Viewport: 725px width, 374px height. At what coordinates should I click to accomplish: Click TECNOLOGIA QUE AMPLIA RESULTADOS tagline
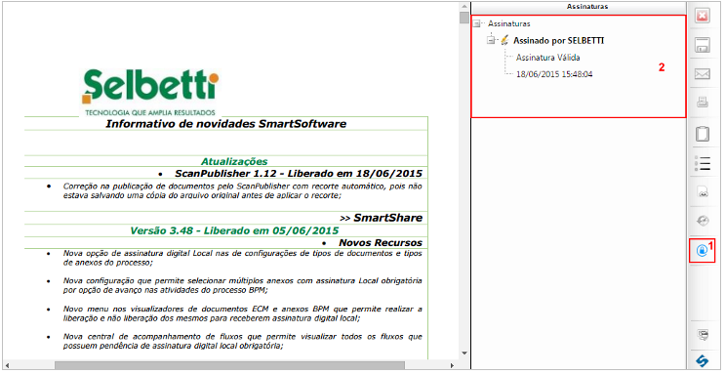[150, 112]
